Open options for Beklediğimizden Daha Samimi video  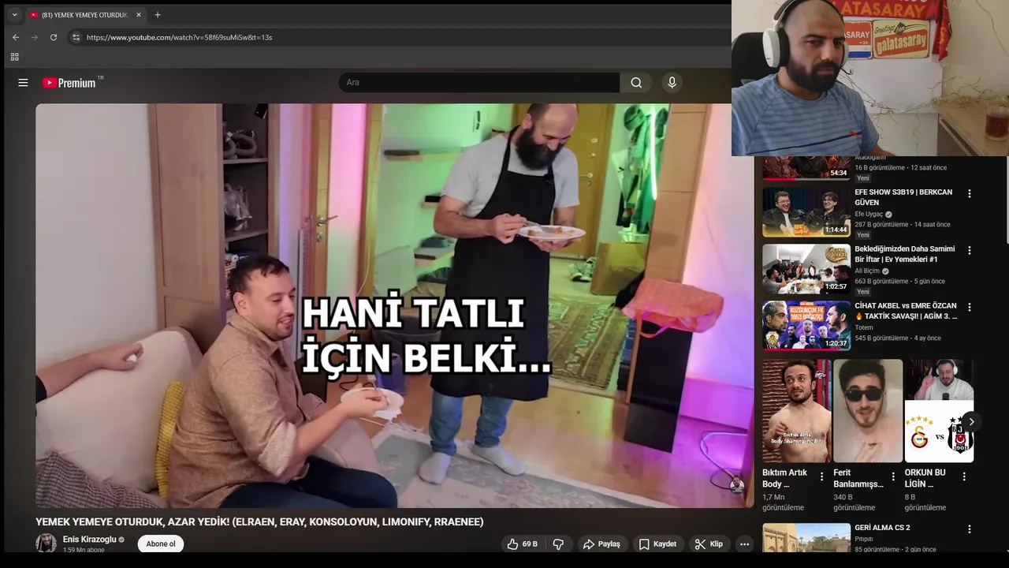(970, 250)
